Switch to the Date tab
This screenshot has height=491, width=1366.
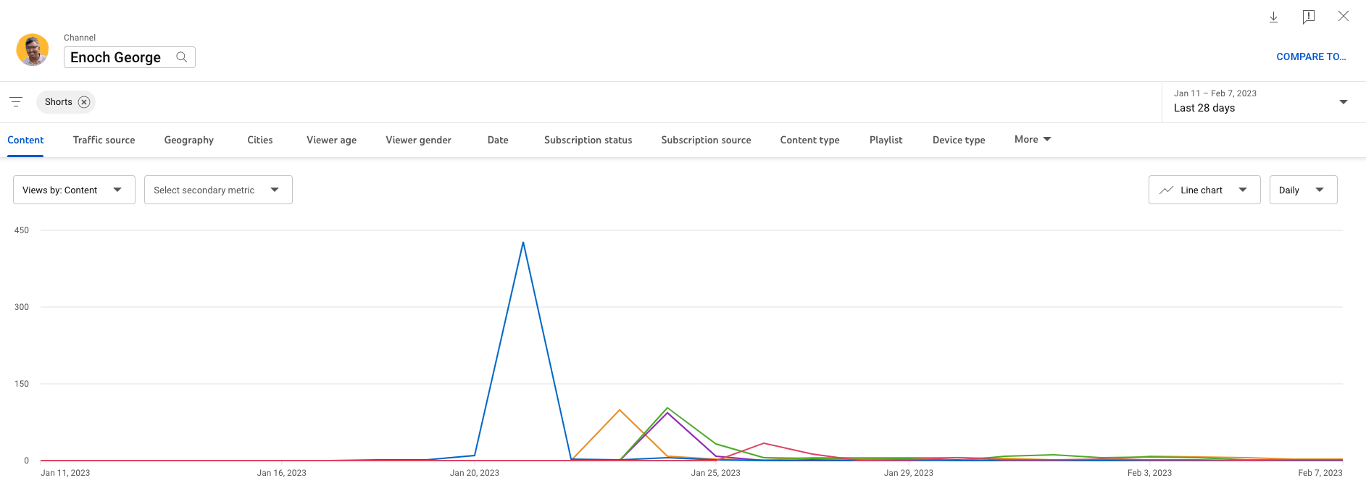pos(498,140)
